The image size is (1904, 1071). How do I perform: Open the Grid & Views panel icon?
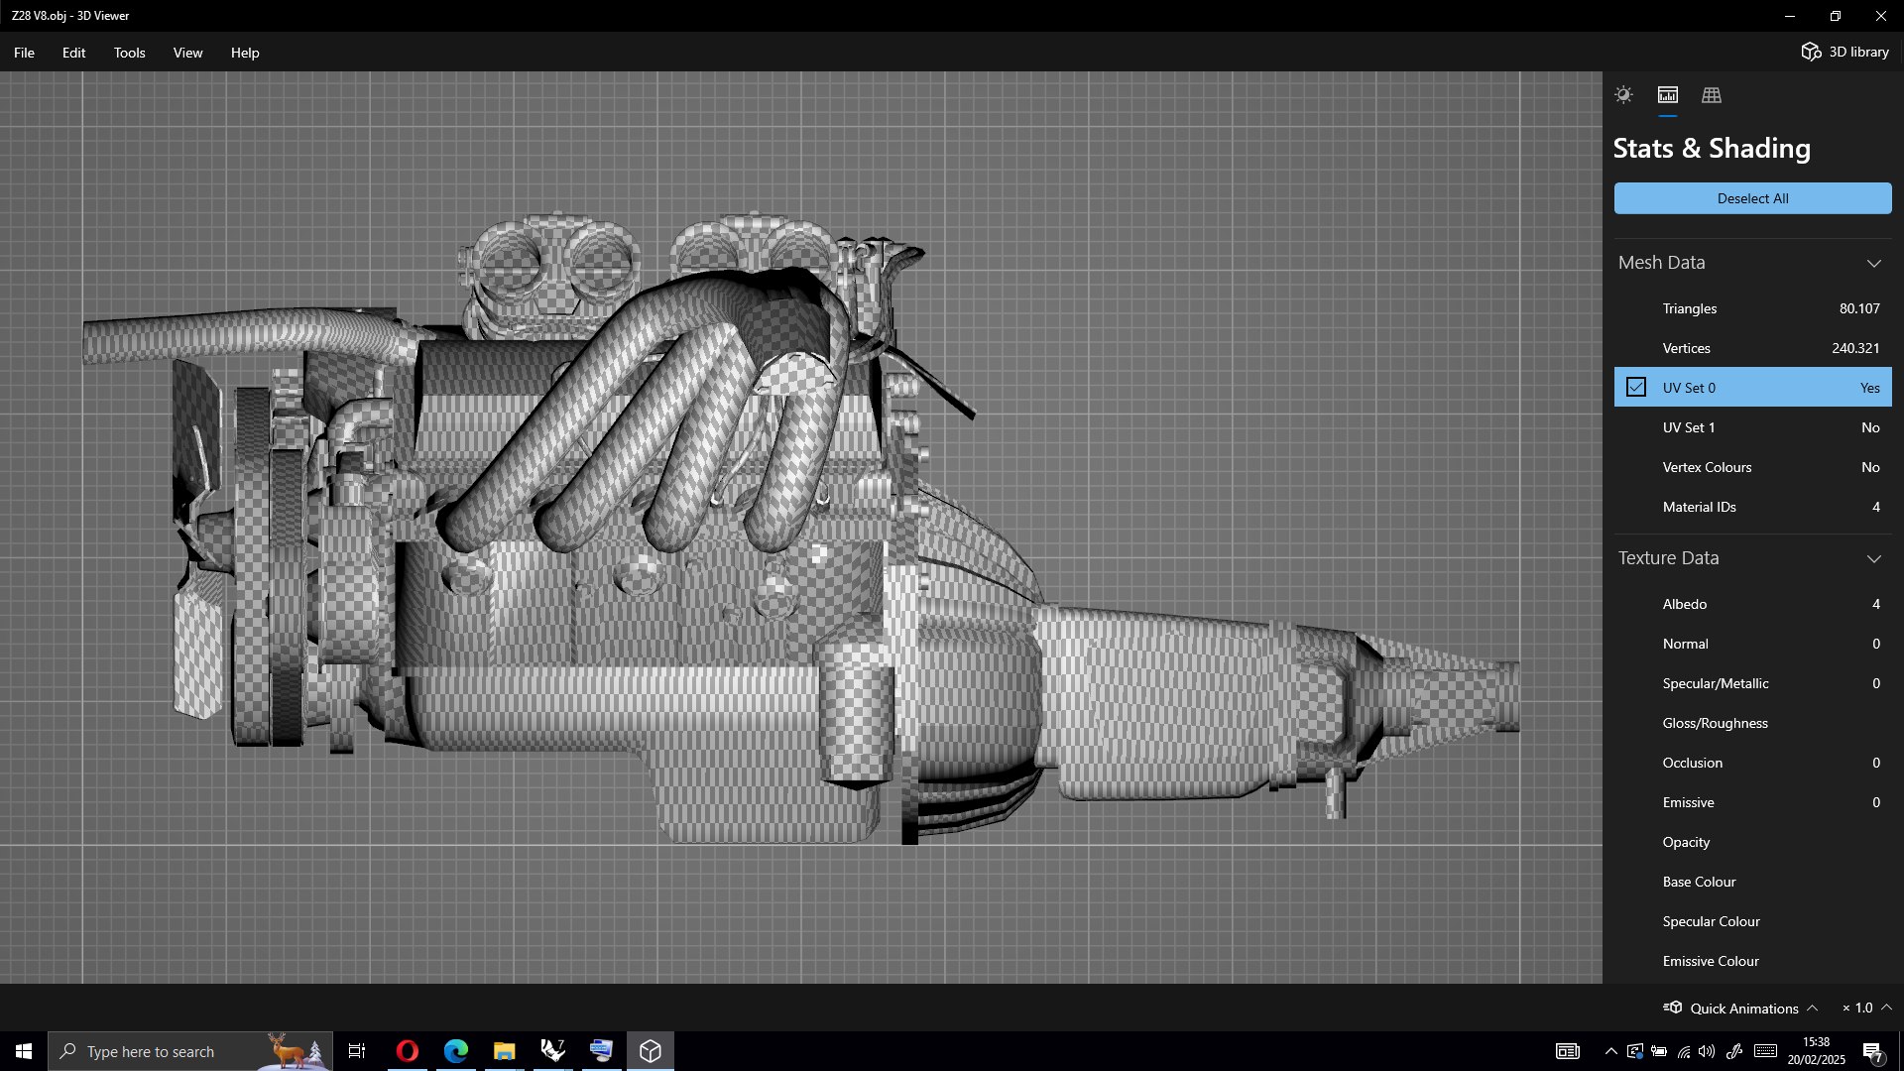(1712, 95)
